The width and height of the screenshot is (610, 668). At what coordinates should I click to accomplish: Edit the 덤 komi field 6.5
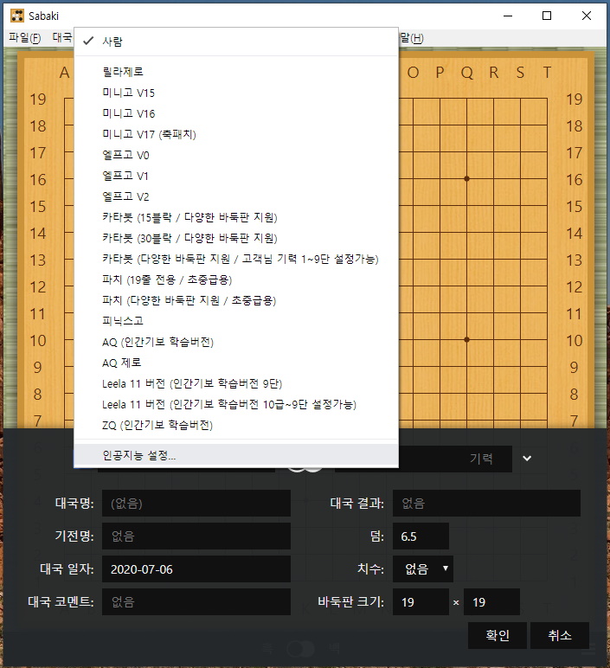(x=421, y=536)
